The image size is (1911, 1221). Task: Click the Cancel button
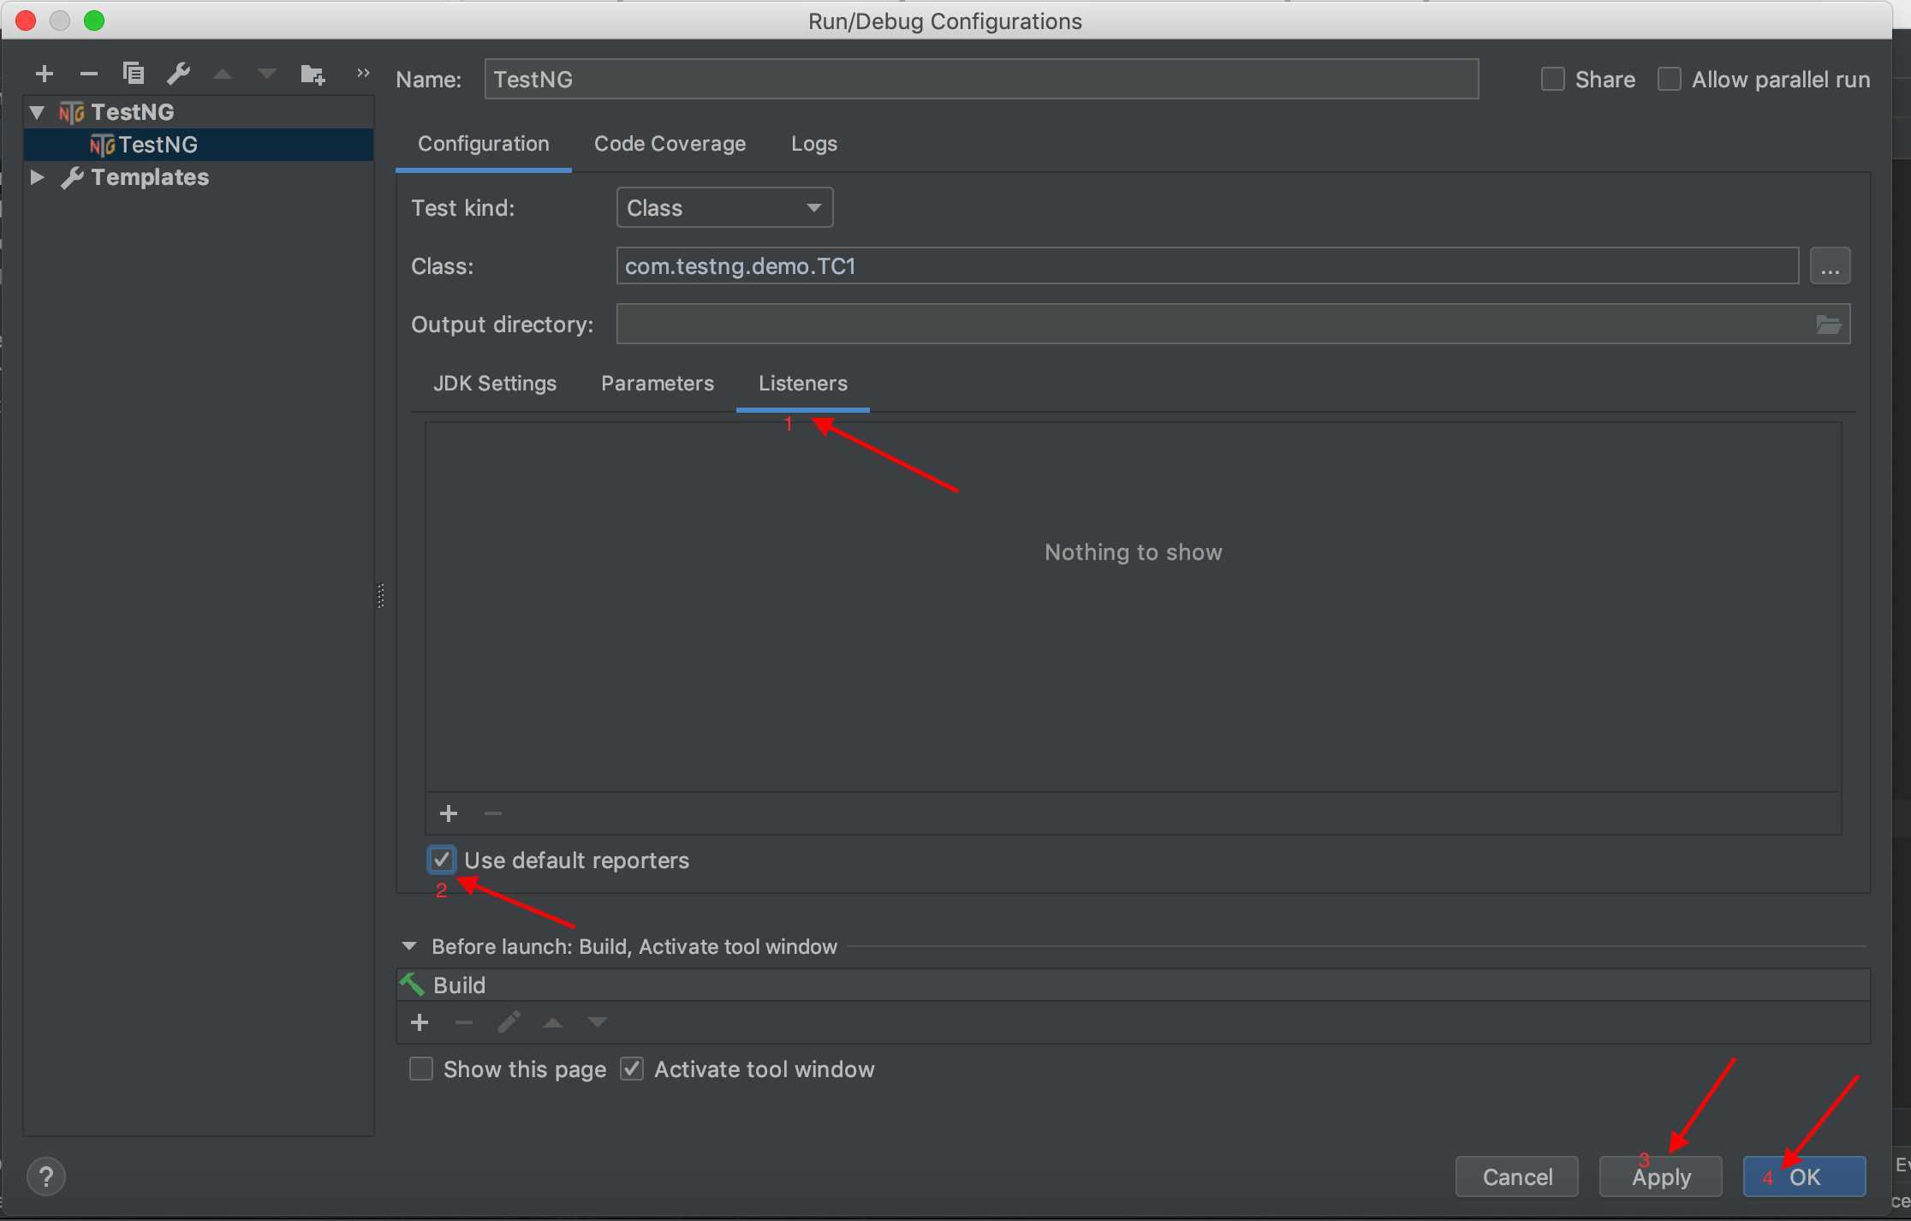tap(1517, 1177)
